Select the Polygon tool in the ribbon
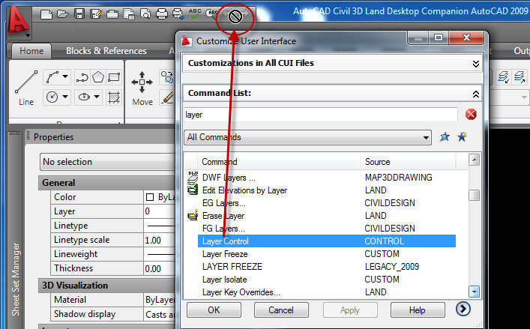Image resolution: width=530 pixels, height=329 pixels. point(98,77)
